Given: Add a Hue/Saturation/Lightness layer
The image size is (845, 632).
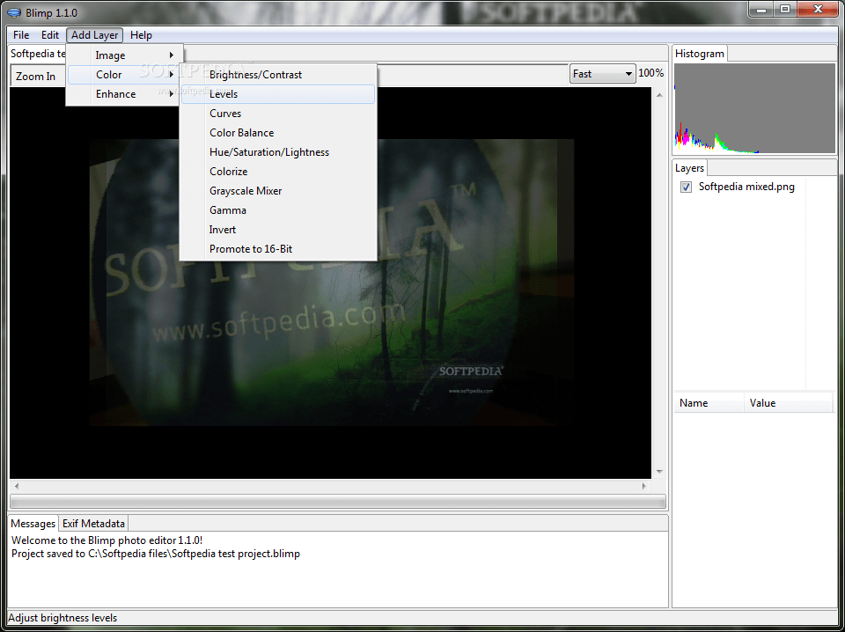Looking at the screenshot, I should coord(278,152).
